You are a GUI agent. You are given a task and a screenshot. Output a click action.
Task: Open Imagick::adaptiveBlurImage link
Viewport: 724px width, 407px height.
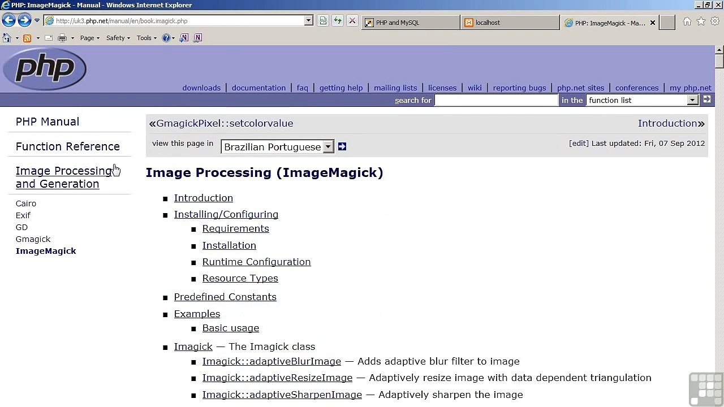coord(271,361)
